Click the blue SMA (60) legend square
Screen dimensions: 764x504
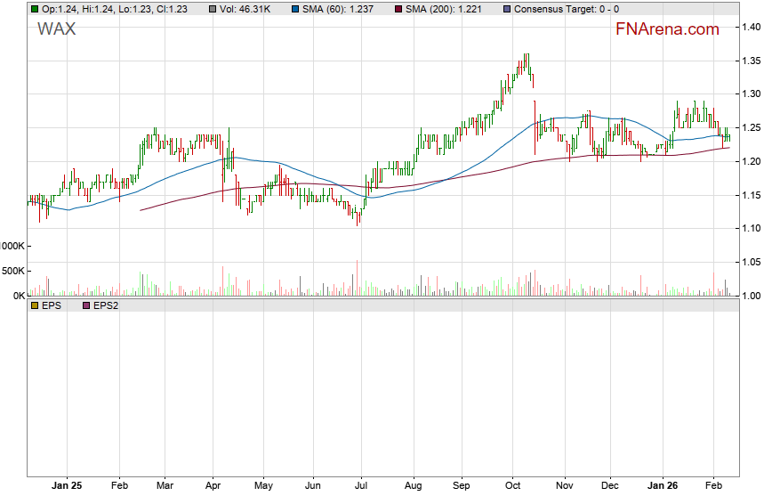(x=295, y=8)
